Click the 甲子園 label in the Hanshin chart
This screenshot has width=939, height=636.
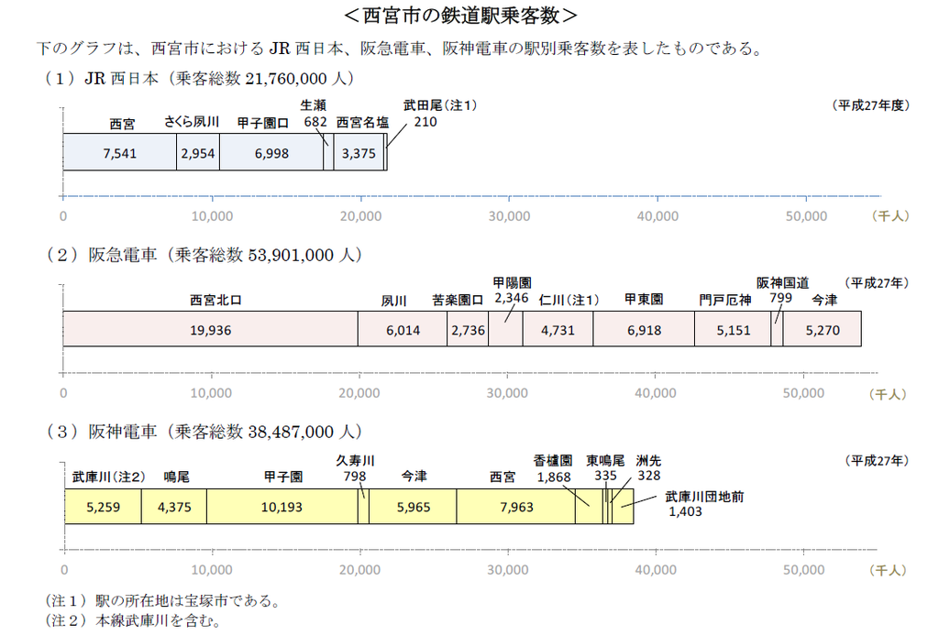click(283, 477)
